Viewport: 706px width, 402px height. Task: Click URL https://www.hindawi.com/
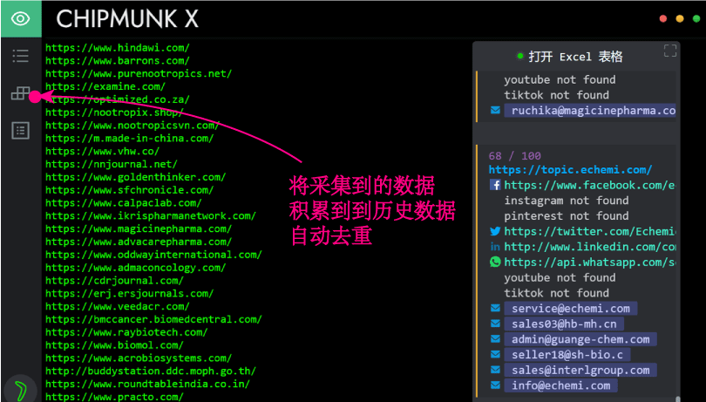point(118,47)
